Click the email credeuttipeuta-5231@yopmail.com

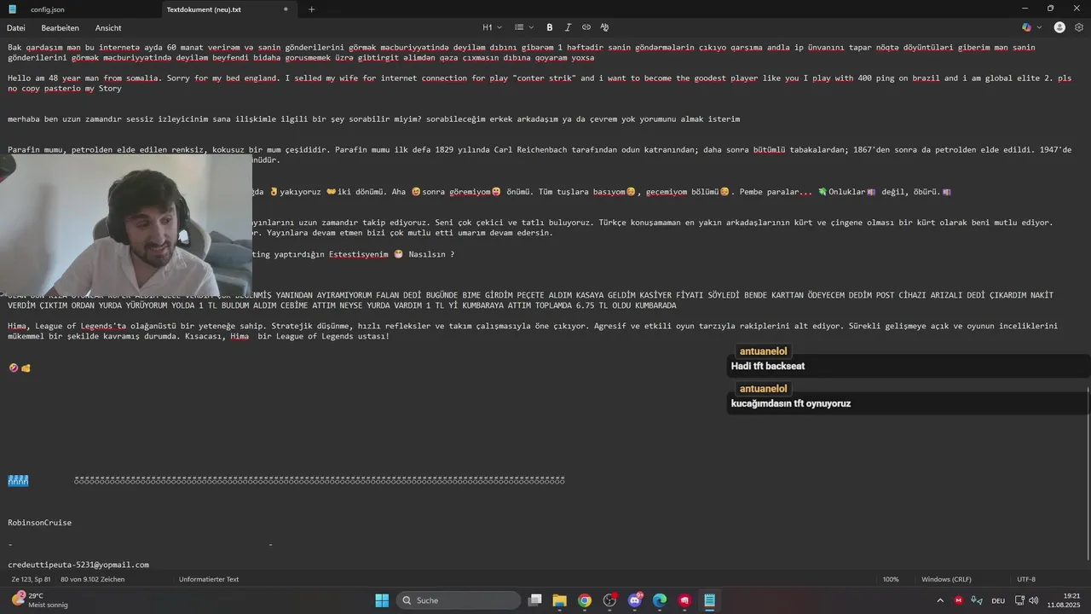78,565
